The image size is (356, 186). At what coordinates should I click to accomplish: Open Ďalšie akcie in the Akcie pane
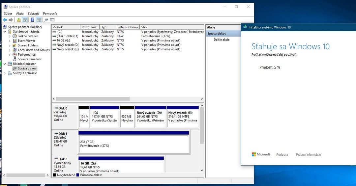pyautogui.click(x=222, y=40)
